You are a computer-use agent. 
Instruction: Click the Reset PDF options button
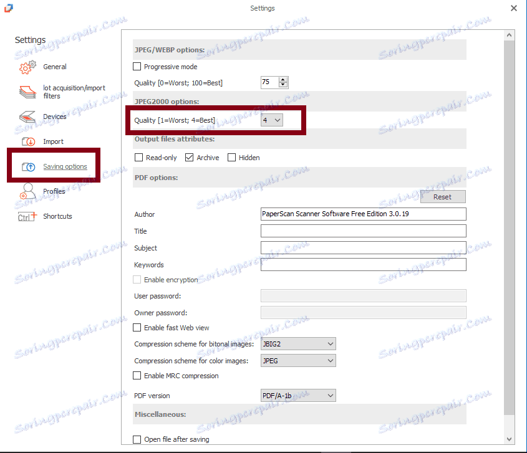coord(443,197)
